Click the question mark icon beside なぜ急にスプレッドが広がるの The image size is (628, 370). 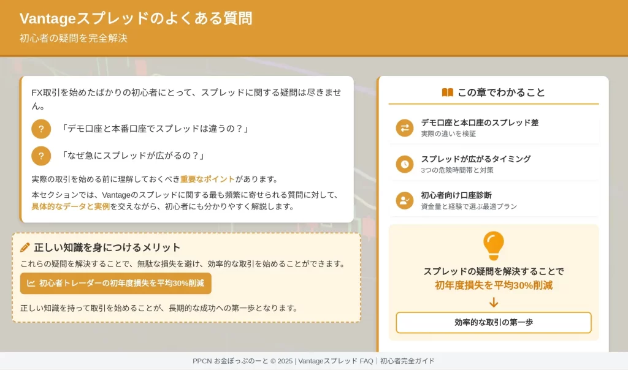(41, 156)
